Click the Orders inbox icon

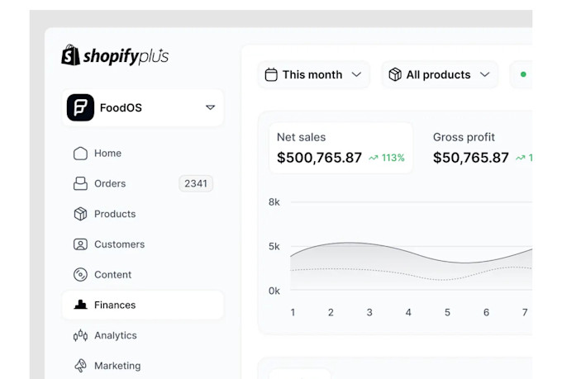[80, 183]
